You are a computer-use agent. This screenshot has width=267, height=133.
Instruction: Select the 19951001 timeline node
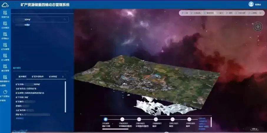pyautogui.click(x=173, y=119)
